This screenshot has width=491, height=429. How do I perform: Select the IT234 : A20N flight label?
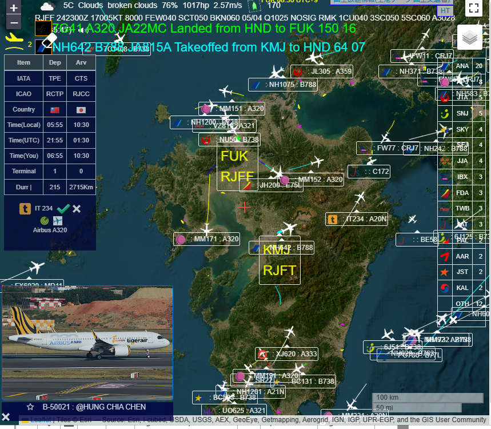coord(357,219)
